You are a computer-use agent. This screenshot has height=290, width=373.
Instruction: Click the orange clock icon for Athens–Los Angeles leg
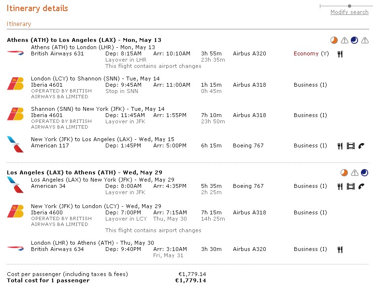pos(333,40)
